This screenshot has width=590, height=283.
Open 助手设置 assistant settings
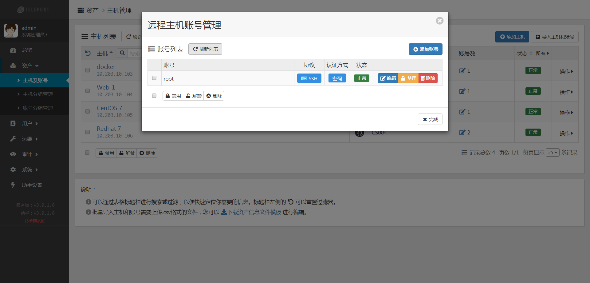pyautogui.click(x=34, y=185)
